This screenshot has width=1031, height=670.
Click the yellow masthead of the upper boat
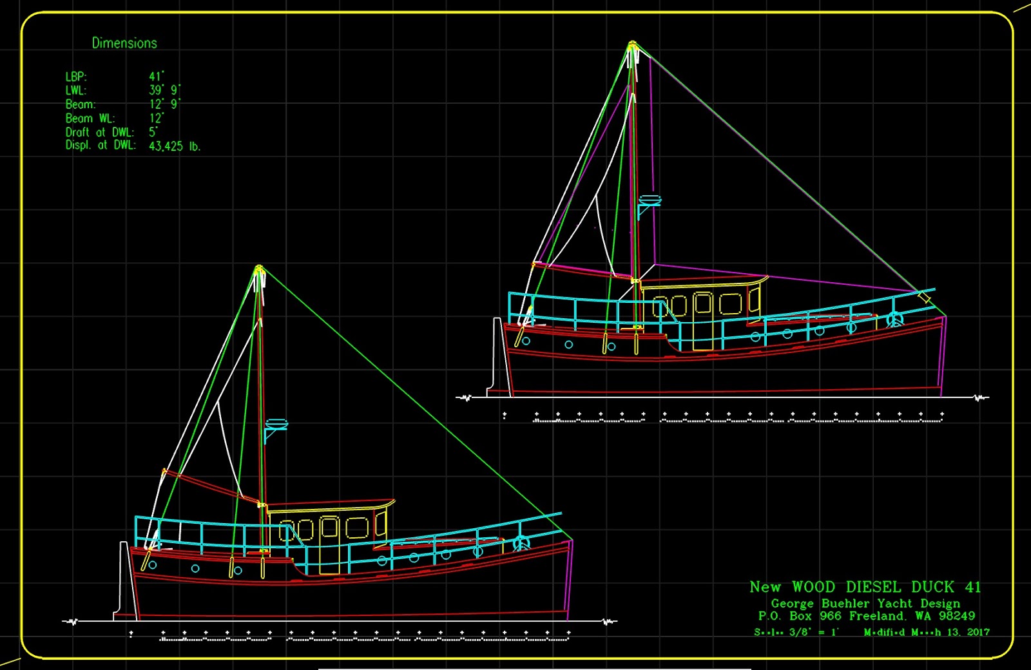[633, 48]
